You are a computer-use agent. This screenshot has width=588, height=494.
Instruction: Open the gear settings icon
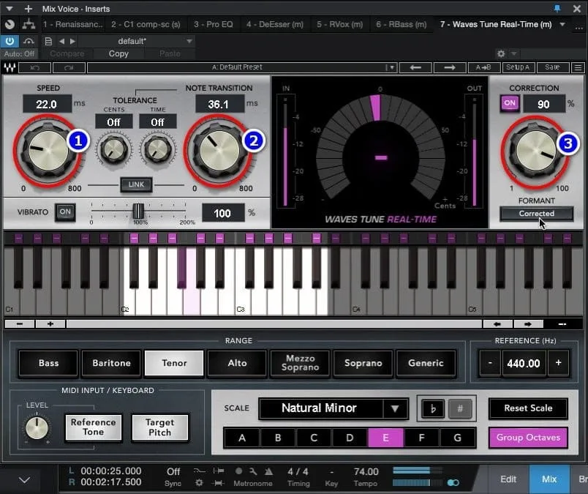(x=501, y=53)
